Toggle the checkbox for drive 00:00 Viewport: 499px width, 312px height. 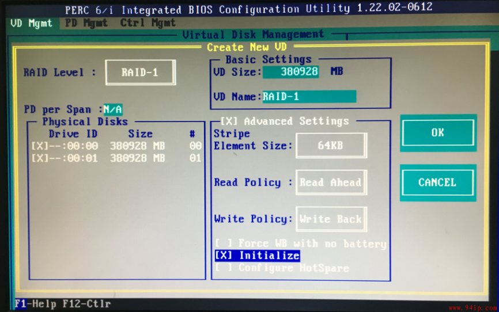tap(39, 146)
